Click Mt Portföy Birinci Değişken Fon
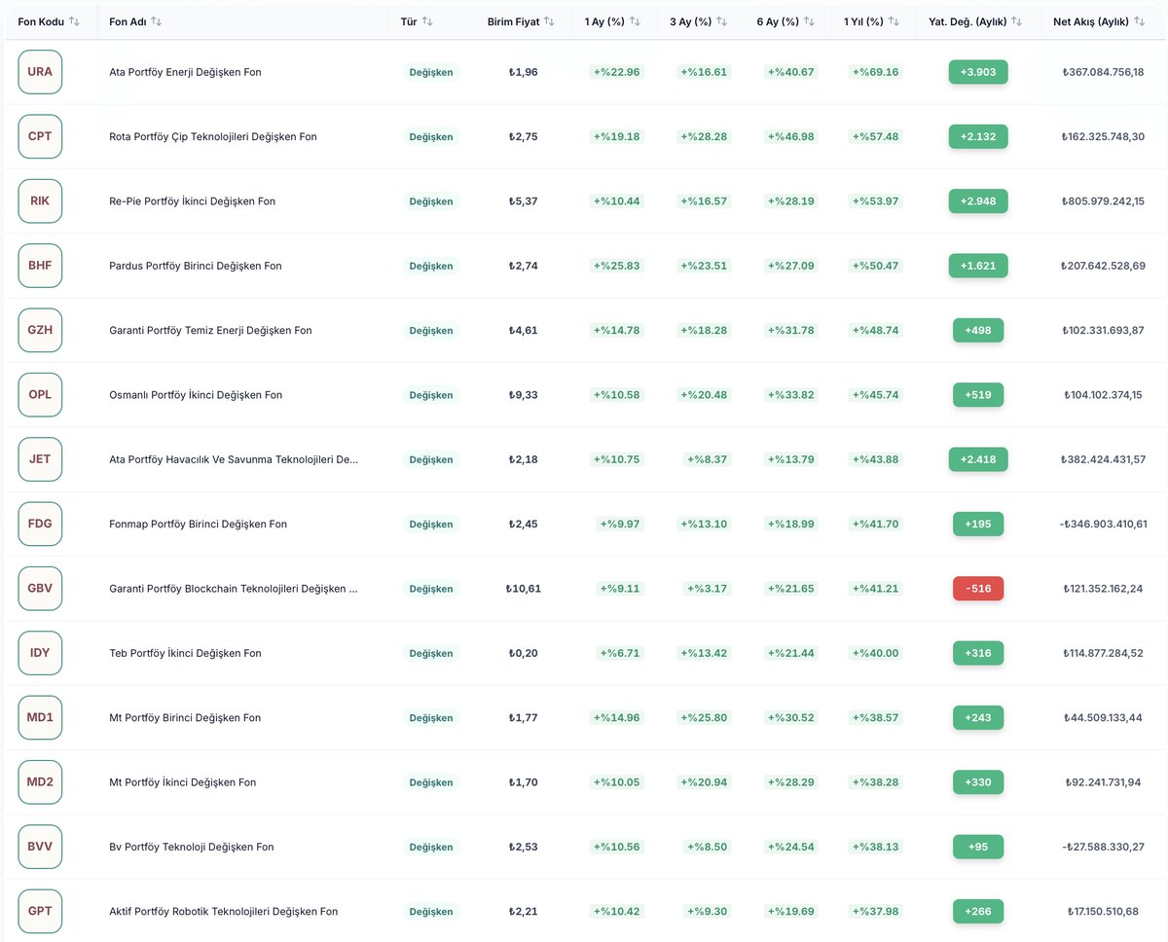 click(185, 717)
